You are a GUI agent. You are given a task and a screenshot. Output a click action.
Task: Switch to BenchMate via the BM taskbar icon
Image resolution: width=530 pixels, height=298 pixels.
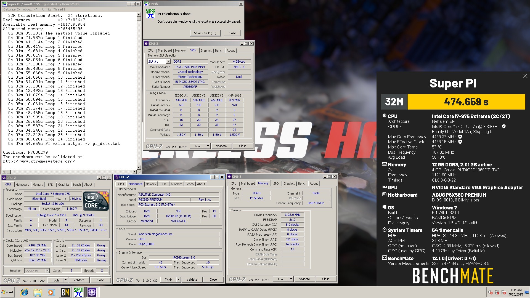(65, 292)
